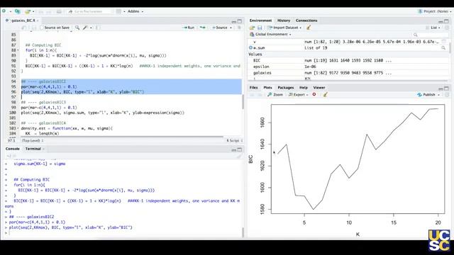Open the Import Dataset dropdown
This screenshot has height=255, width=454.
point(284,28)
